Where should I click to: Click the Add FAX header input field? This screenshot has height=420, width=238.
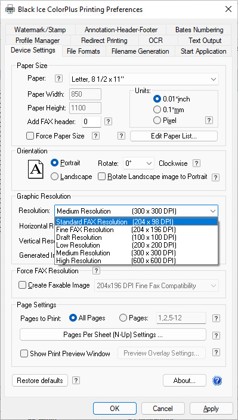[91, 122]
